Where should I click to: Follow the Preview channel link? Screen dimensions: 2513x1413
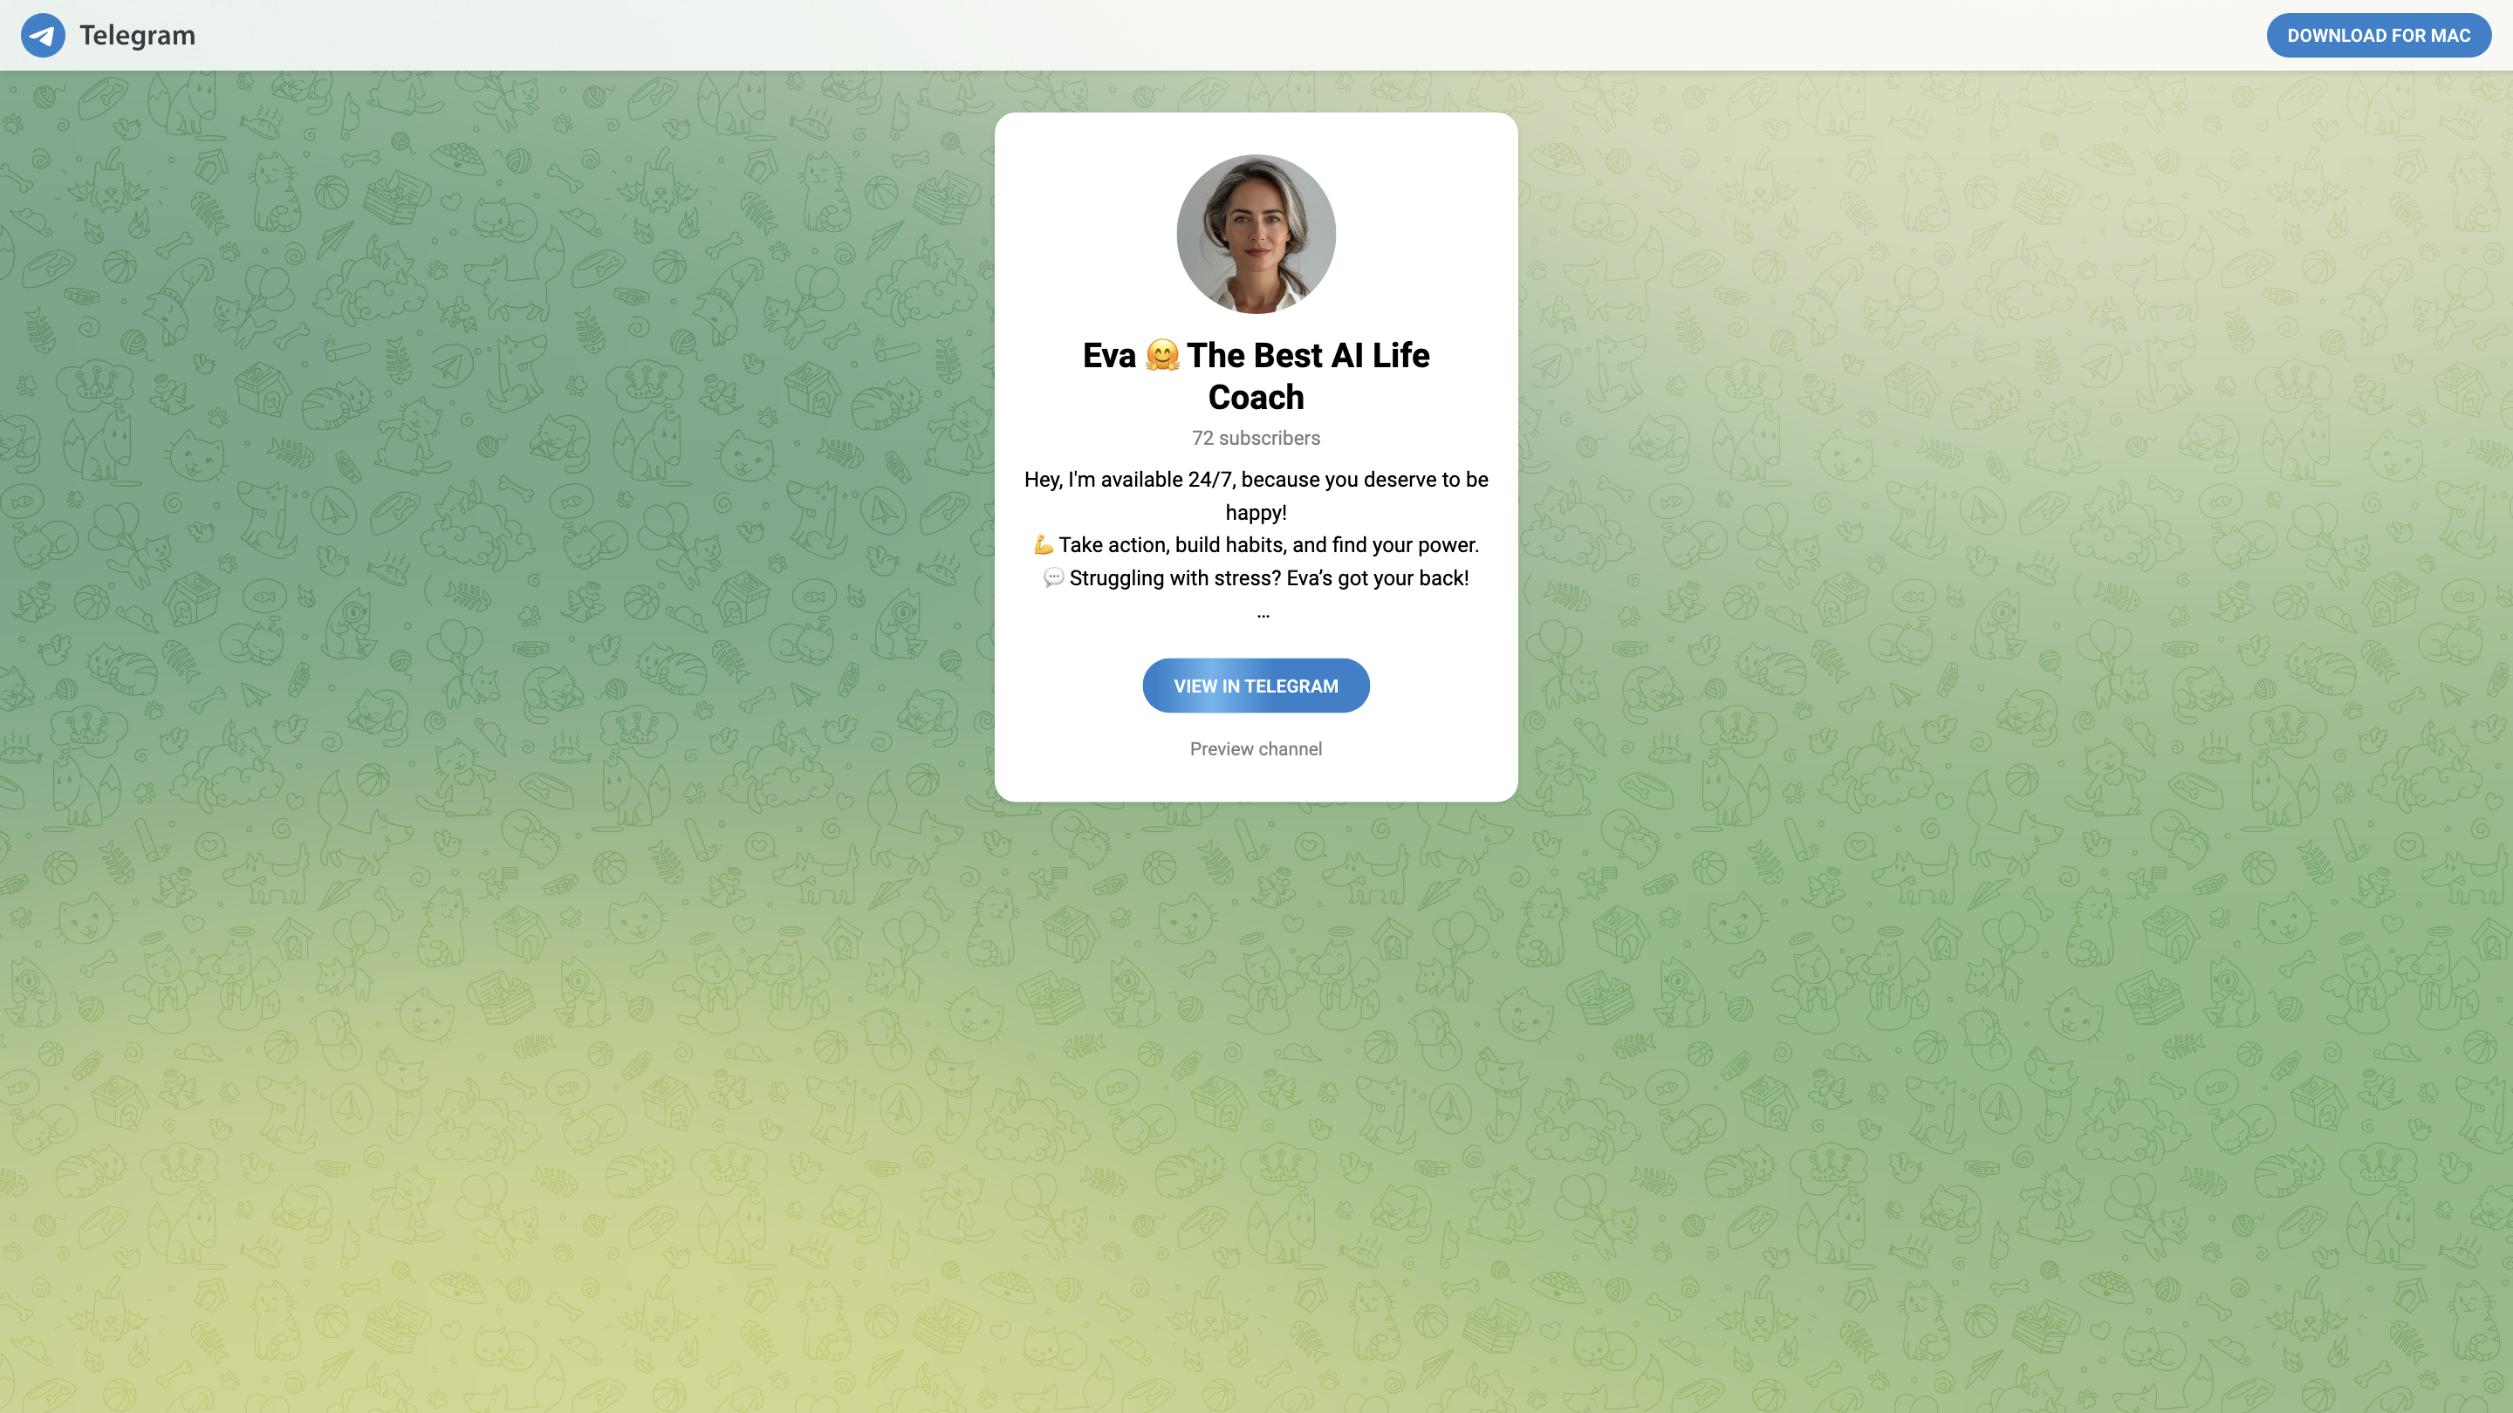pyautogui.click(x=1256, y=749)
